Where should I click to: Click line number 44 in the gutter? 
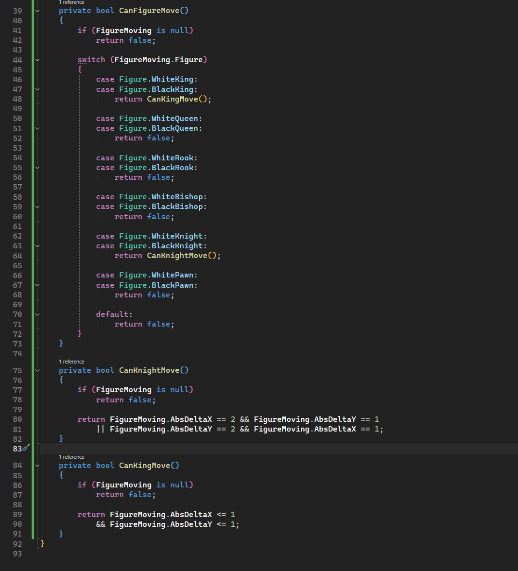coord(17,60)
